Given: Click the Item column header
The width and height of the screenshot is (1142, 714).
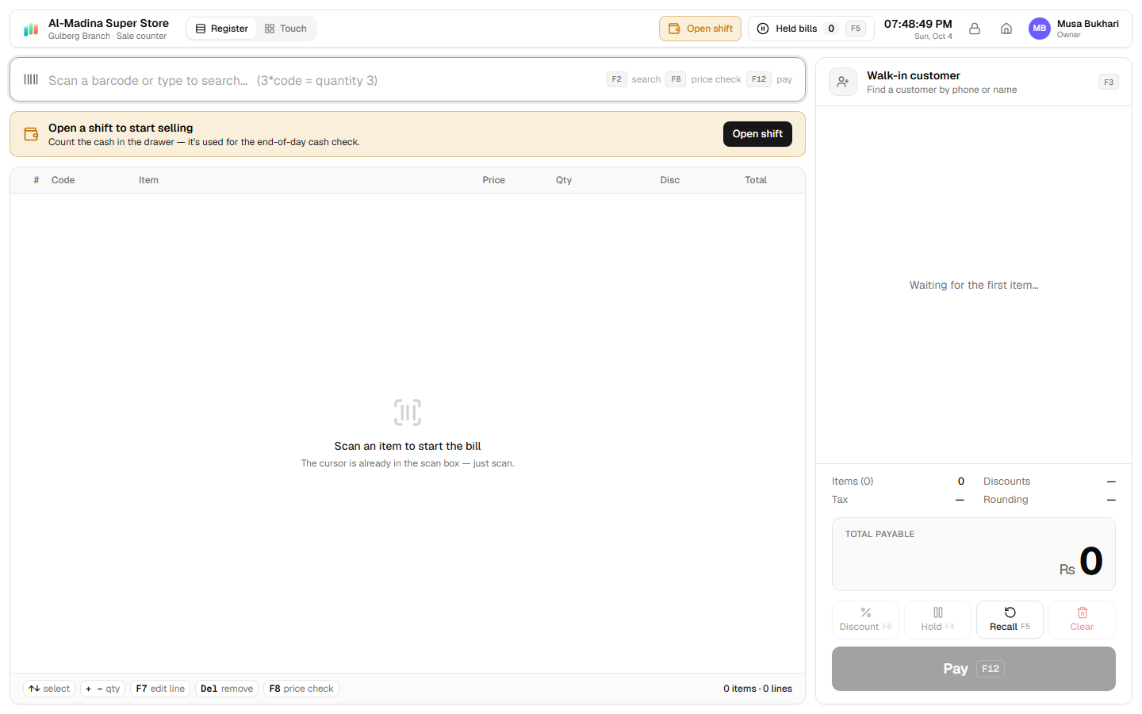Looking at the screenshot, I should pyautogui.click(x=148, y=180).
